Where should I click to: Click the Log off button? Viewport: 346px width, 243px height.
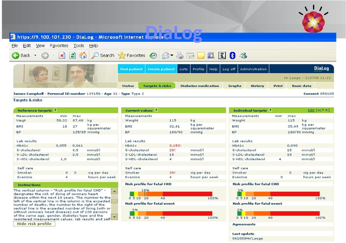229,69
